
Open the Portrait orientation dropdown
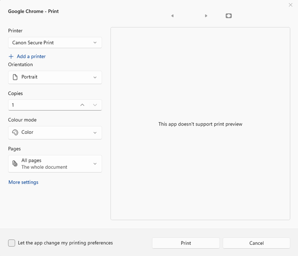tap(55, 77)
